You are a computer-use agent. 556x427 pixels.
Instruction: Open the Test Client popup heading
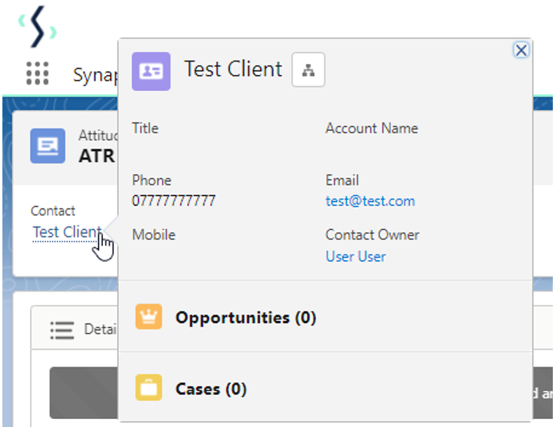[x=233, y=69]
